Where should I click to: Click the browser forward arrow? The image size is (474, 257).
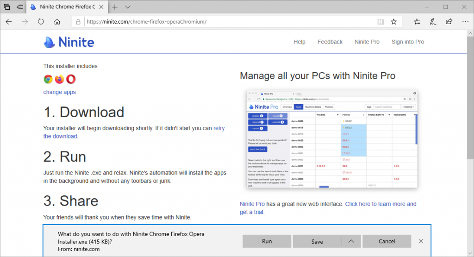[x=25, y=22]
